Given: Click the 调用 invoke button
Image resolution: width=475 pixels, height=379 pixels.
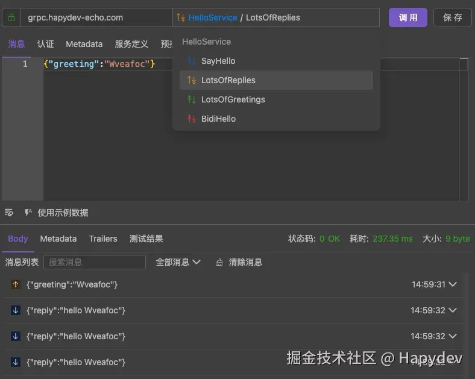Looking at the screenshot, I should [408, 17].
